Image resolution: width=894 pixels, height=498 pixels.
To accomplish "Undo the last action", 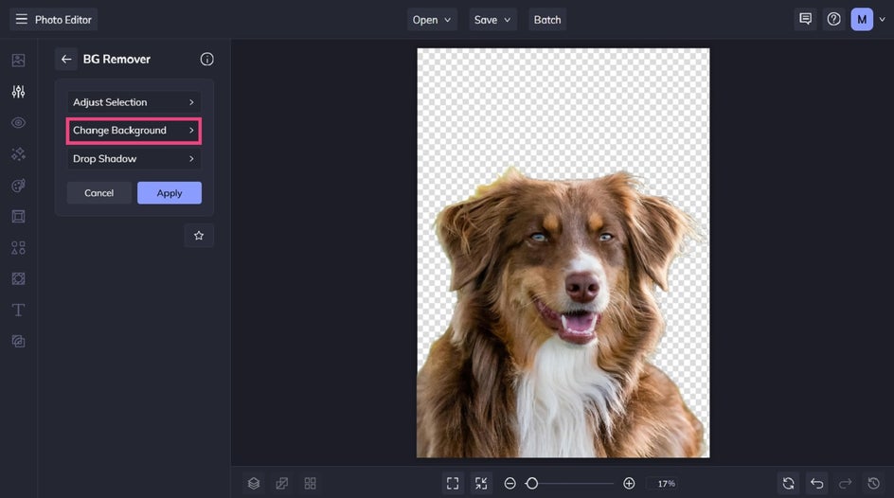I will pyautogui.click(x=817, y=483).
